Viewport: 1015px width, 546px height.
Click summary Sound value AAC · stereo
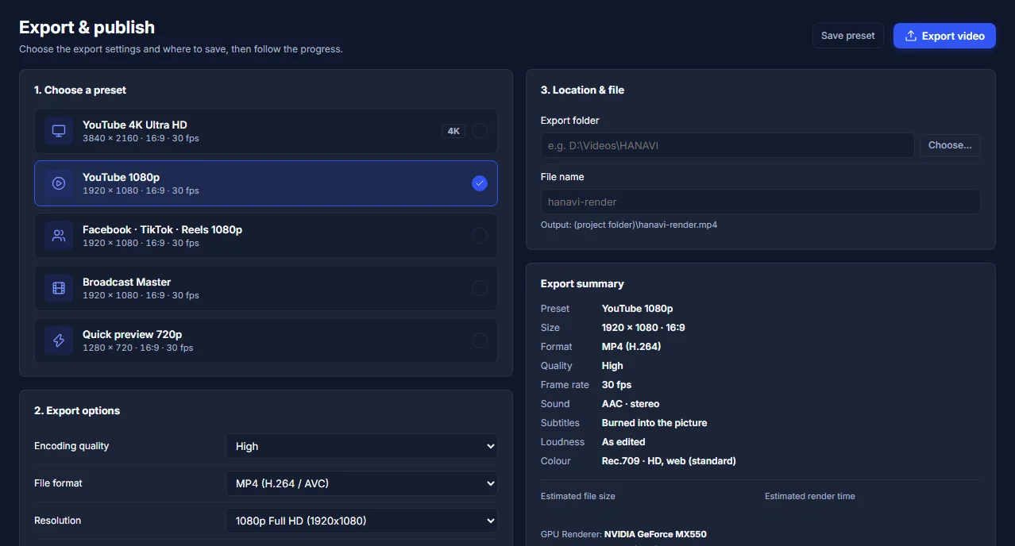coord(631,404)
